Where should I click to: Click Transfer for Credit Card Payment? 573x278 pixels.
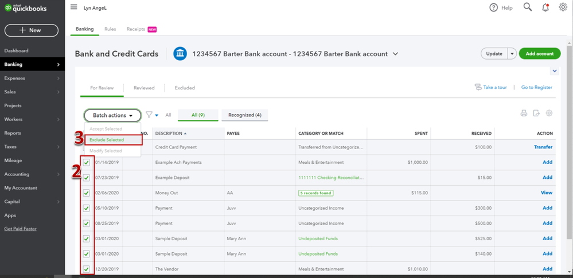click(x=543, y=147)
